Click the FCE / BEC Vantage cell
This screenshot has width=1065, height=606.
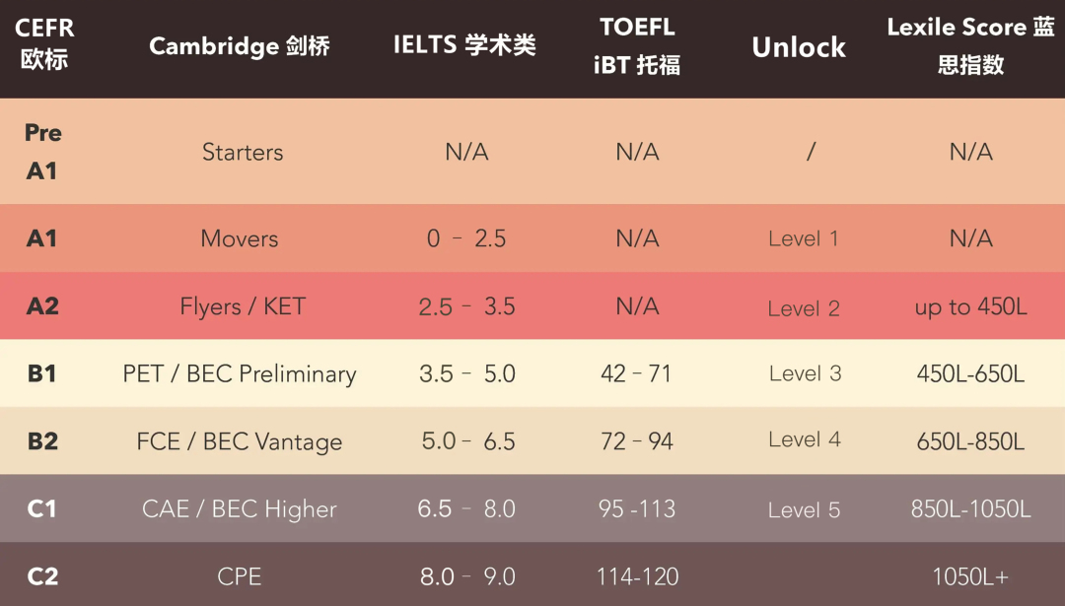pyautogui.click(x=239, y=441)
